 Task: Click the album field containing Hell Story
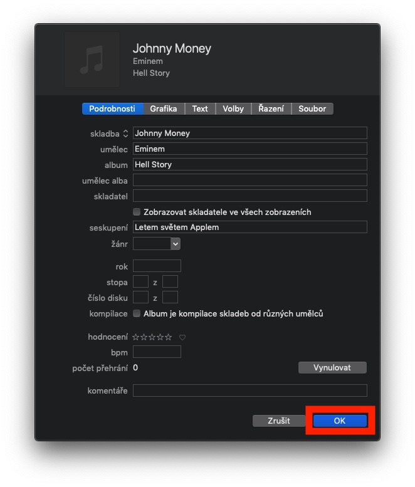[250, 164]
